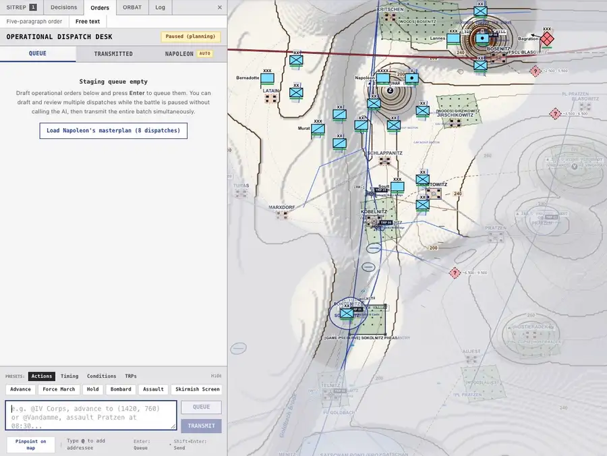Select the Soult corps unit marker
Viewport: 607px width, 456px height.
pos(397,187)
